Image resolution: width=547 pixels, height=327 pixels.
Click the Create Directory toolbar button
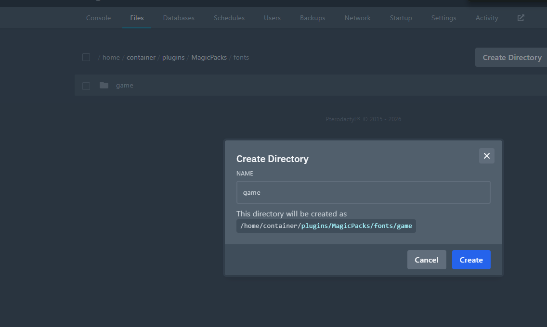click(511, 57)
